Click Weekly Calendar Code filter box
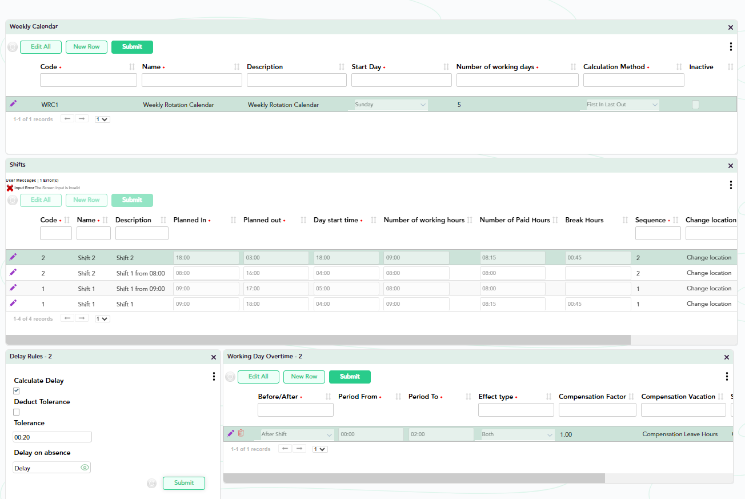 coord(89,80)
